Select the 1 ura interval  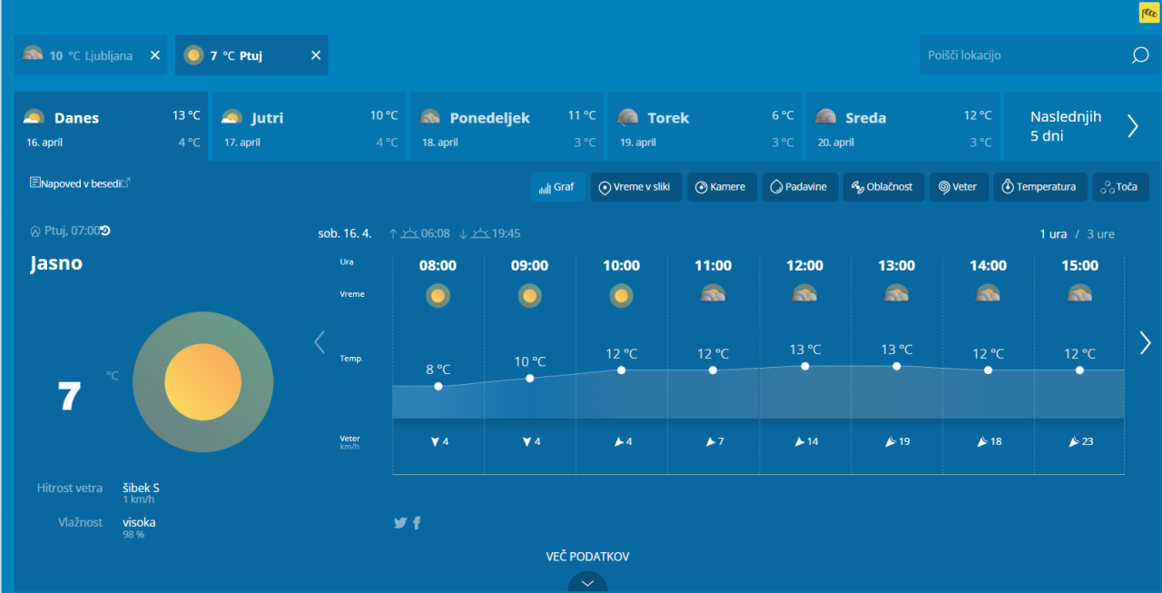1053,234
